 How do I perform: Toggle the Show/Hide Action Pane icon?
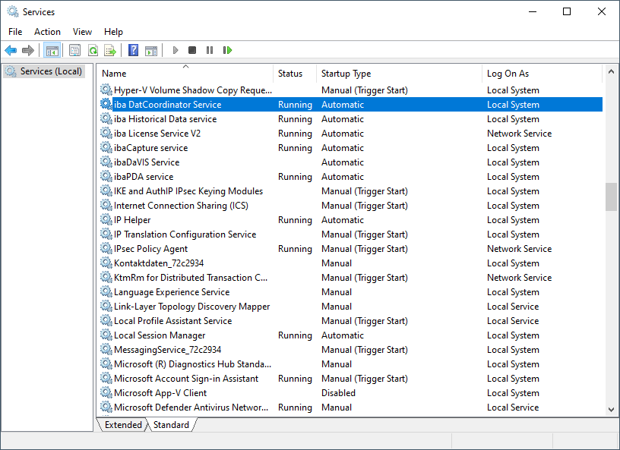coord(151,50)
